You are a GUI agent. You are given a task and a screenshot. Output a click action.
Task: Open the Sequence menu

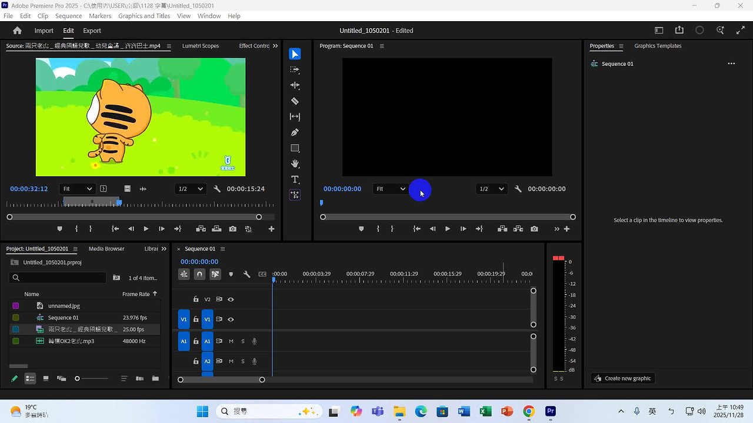coord(68,16)
